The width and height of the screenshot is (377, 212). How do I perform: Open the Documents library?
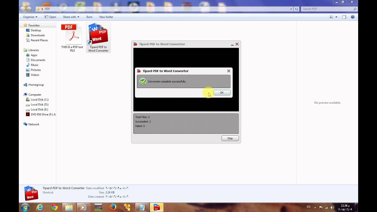[38, 60]
